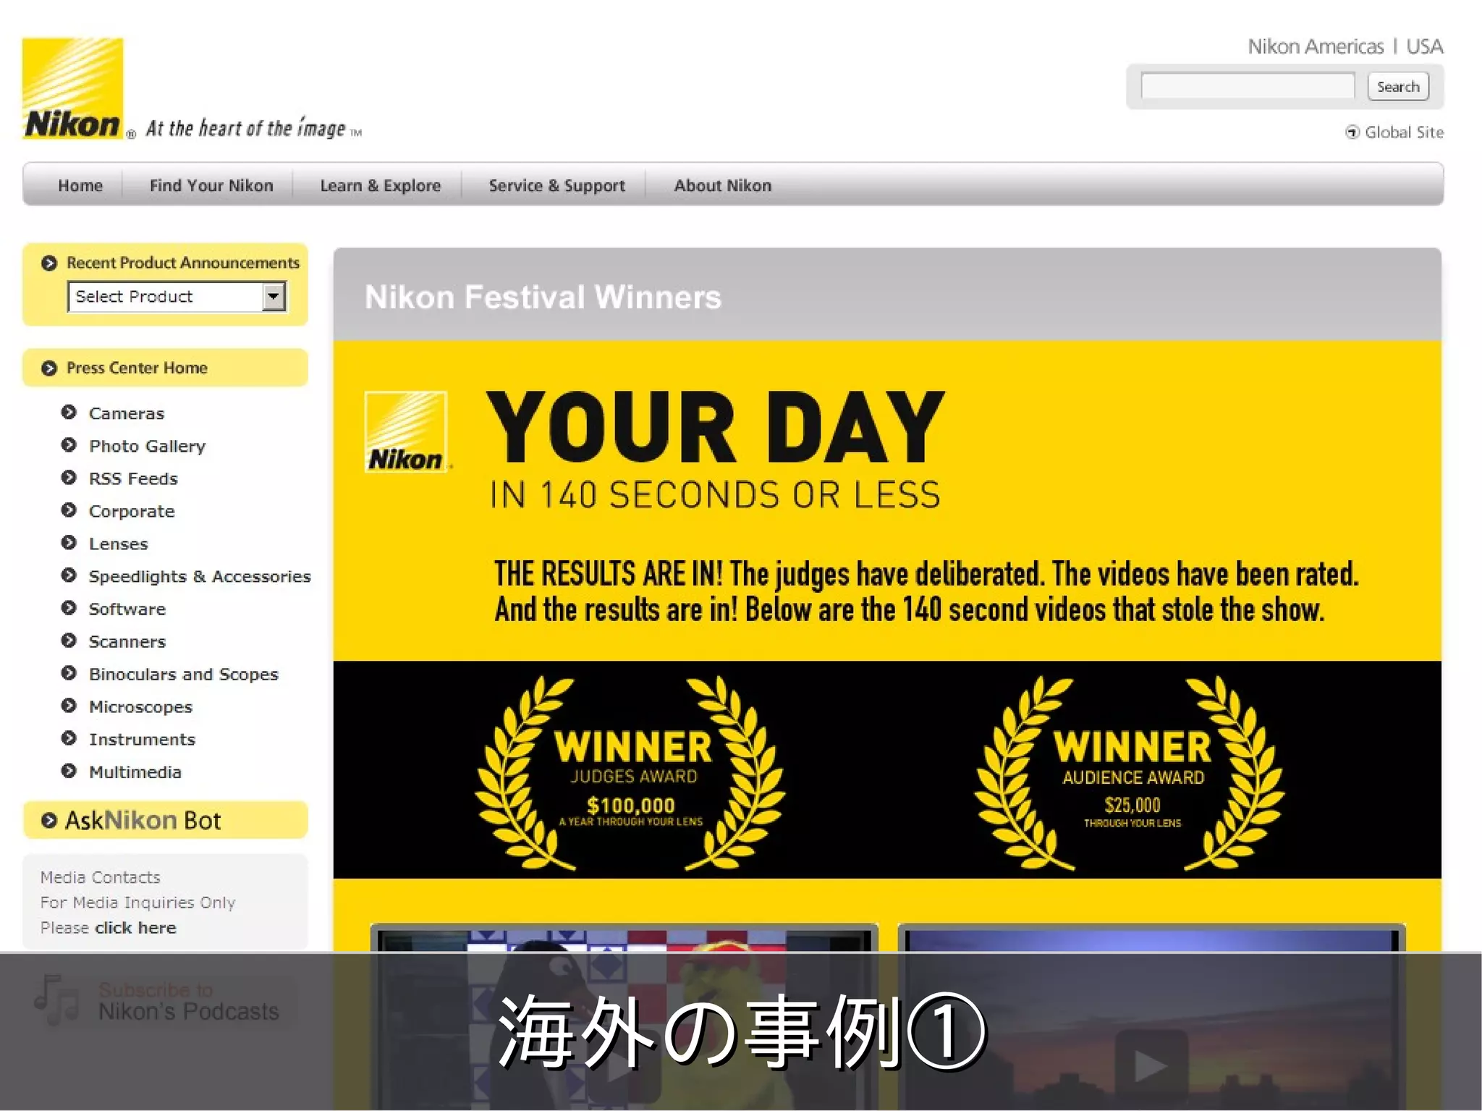Click the Nikon logo in the yellow banner
Viewport: 1482px width, 1111px height.
pos(406,432)
